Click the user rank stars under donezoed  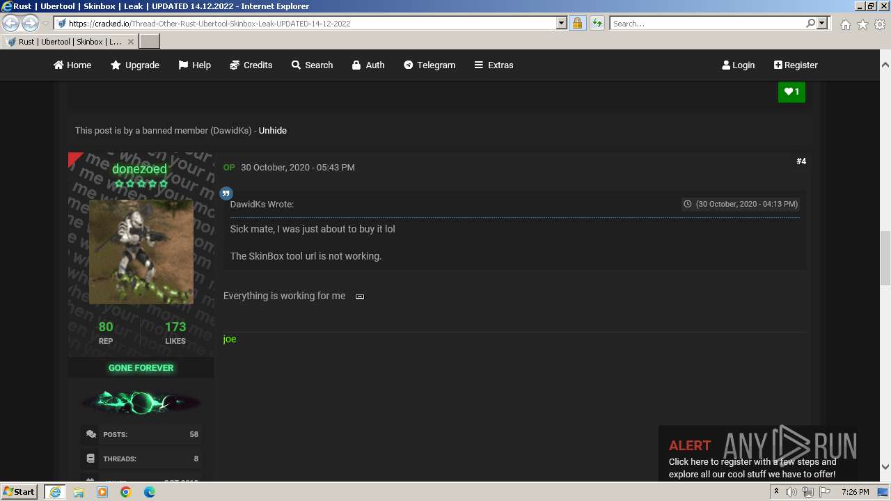[x=141, y=184]
